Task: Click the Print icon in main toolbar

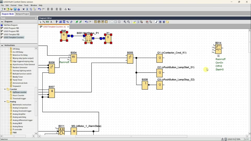Action: tap(19, 9)
